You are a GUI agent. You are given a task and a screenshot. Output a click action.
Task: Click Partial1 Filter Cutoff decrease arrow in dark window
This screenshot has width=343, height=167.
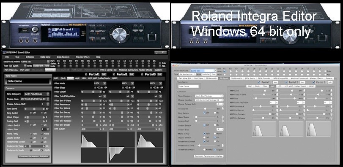82,92
